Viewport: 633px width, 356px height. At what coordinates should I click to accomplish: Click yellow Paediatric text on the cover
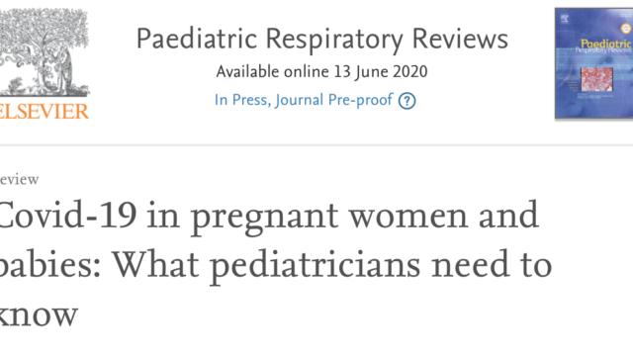(605, 44)
